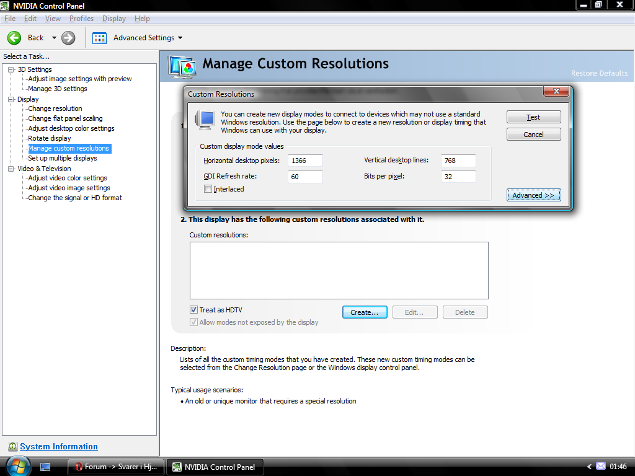635x476 pixels.
Task: Click the Advanced >> button
Action: [534, 195]
